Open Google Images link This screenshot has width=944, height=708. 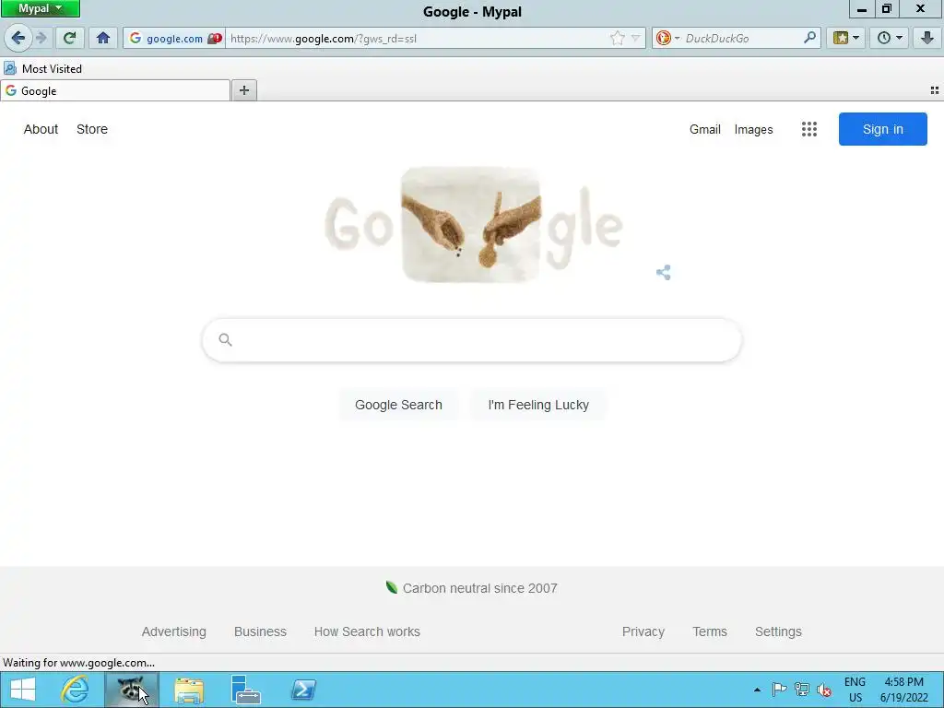pos(753,129)
